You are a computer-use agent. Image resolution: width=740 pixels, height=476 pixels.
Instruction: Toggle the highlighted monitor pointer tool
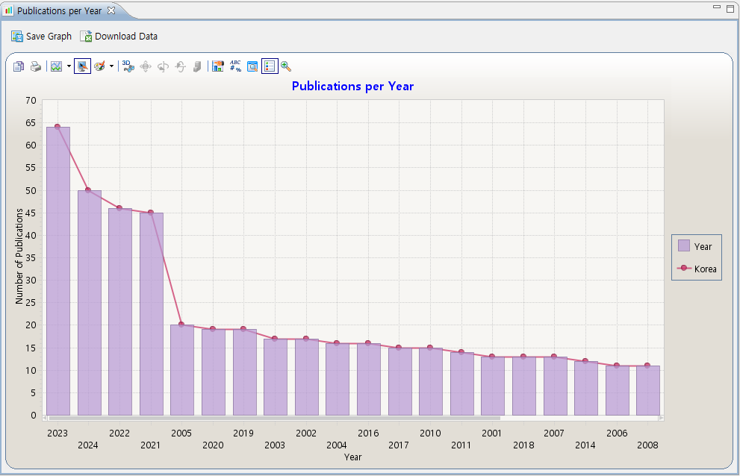pyautogui.click(x=83, y=66)
